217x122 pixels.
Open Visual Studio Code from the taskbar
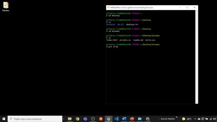pos(116,119)
